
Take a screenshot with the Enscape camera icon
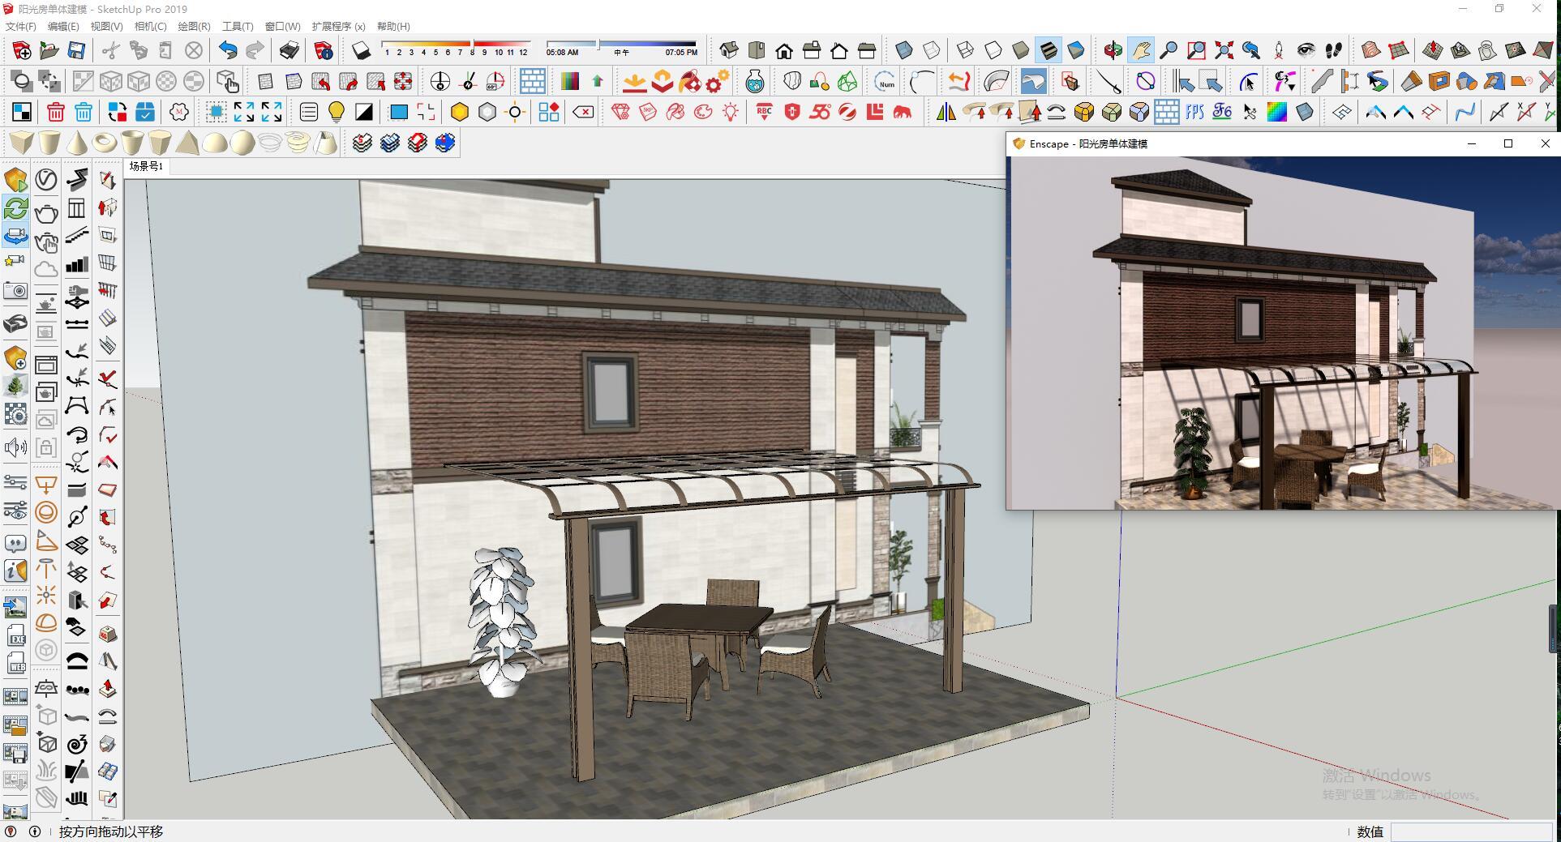(15, 290)
